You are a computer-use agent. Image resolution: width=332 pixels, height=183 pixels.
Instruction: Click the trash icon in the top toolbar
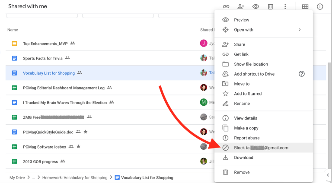(x=270, y=6)
